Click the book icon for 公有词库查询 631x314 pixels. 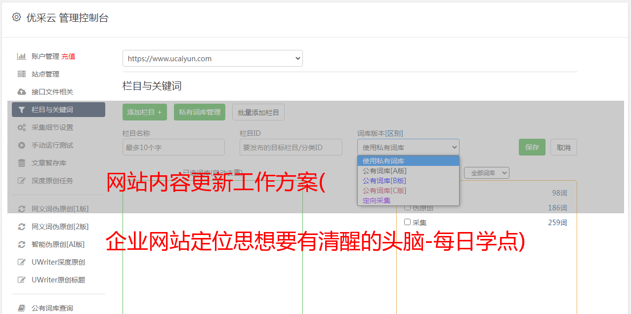[21, 308]
